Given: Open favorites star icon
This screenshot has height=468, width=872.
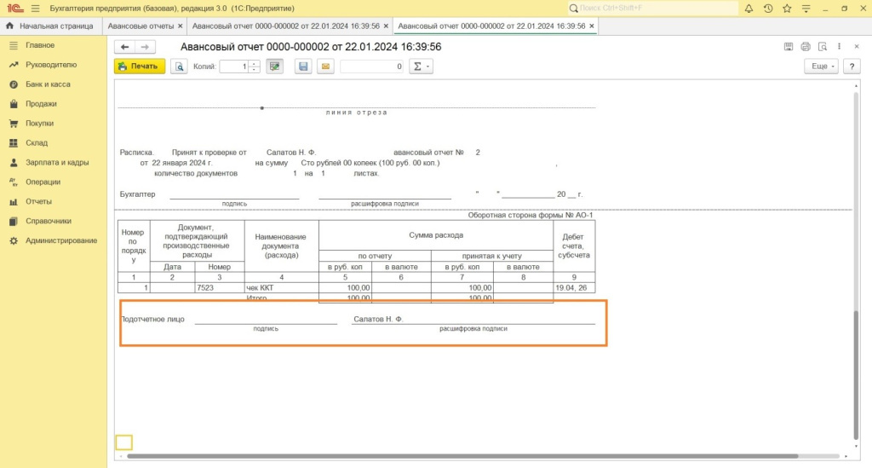Looking at the screenshot, I should click(x=787, y=9).
